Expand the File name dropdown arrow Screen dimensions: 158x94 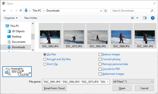[108, 82]
